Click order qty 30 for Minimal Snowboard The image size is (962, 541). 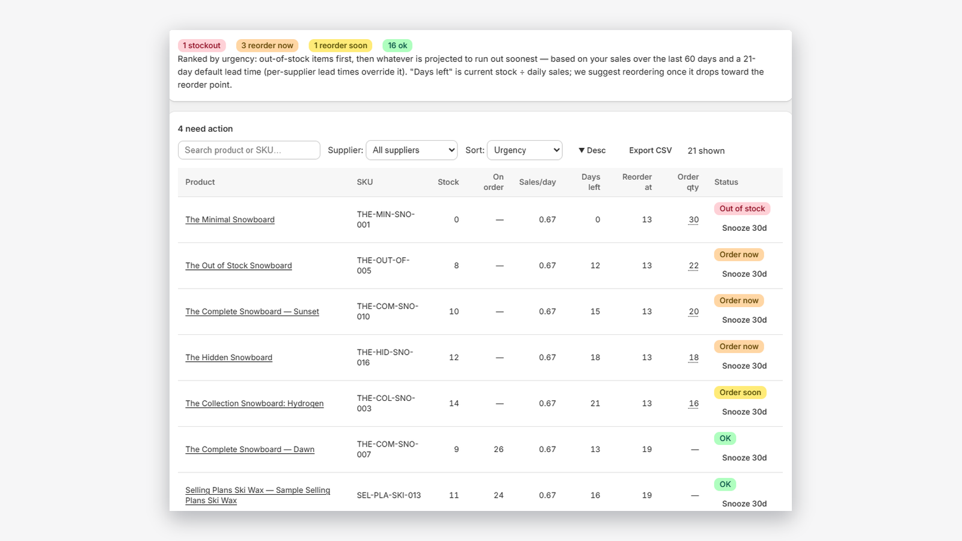tap(694, 220)
